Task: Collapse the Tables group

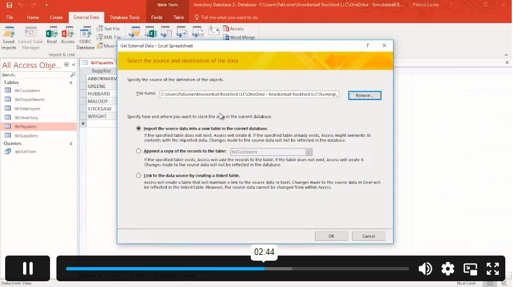Action: [71, 83]
